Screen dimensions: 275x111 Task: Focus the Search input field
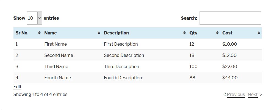pos(230,18)
